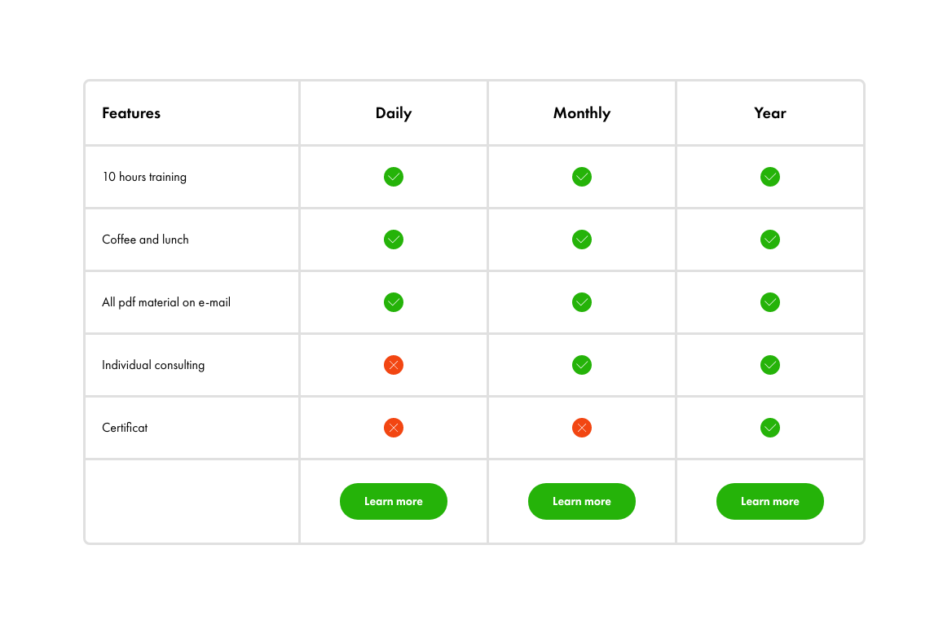
Task: Click the red cross for Daily Individual consulting
Action: click(x=394, y=365)
